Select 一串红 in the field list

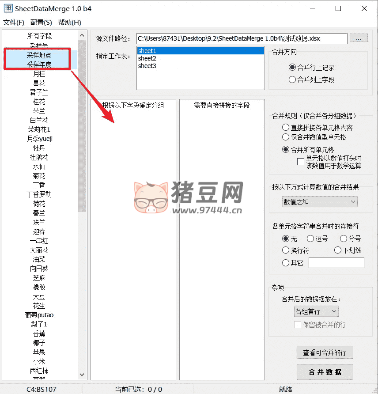coord(39,241)
